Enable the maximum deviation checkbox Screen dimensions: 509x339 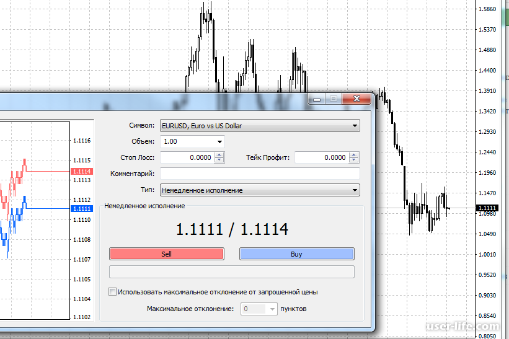[112, 292]
